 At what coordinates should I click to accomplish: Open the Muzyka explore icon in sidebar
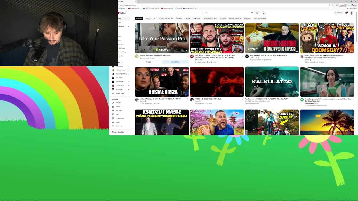pyautogui.click(x=113, y=103)
